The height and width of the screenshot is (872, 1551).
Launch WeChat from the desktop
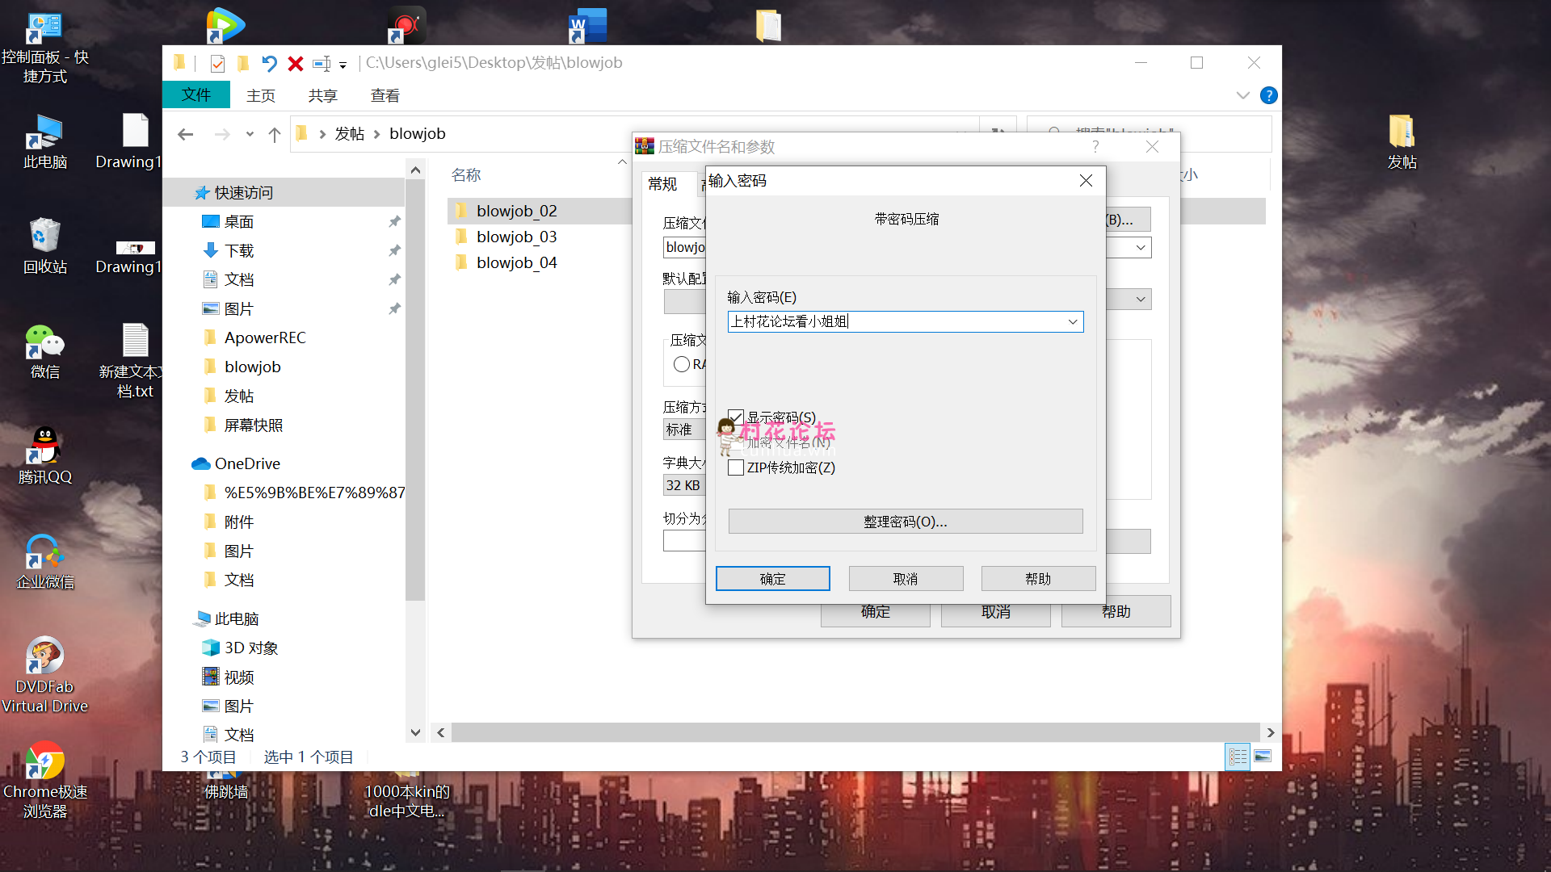(44, 351)
